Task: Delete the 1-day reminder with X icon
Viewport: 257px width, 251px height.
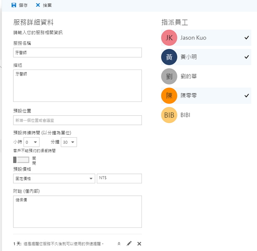Action: tap(139, 243)
